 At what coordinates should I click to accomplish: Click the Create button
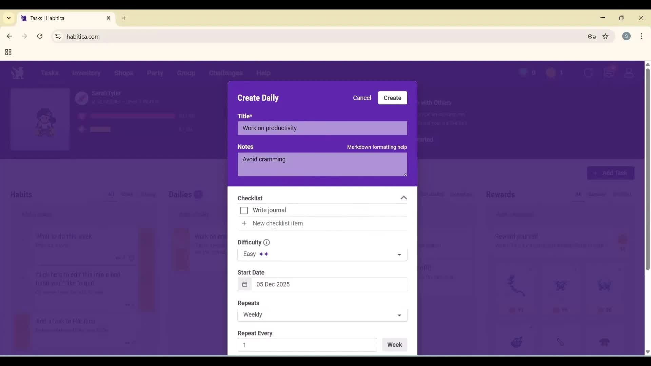(392, 98)
